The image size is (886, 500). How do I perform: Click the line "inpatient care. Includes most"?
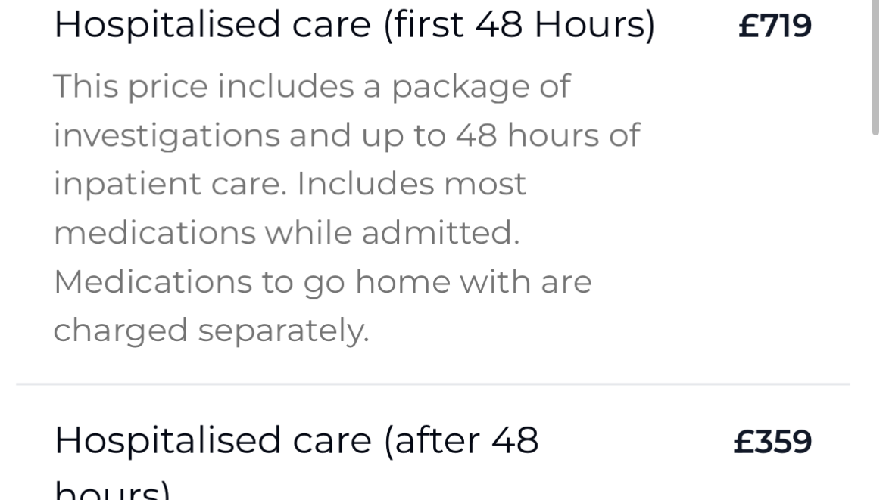[289, 184]
